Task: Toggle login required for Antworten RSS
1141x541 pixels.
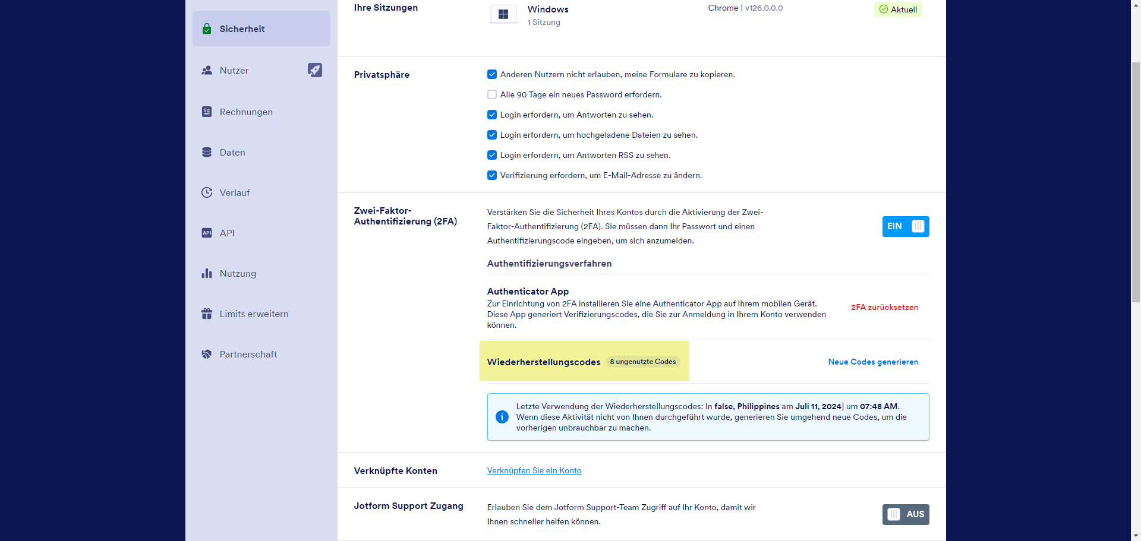Action: coord(492,155)
